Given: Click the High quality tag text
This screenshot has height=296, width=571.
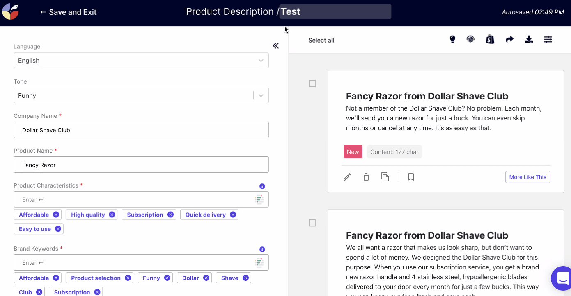Looking at the screenshot, I should (88, 215).
